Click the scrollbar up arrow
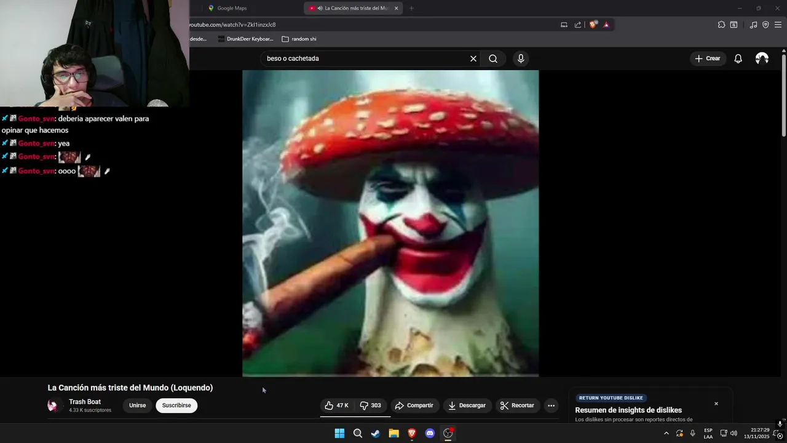Screen dimensions: 787x443 coord(783,50)
